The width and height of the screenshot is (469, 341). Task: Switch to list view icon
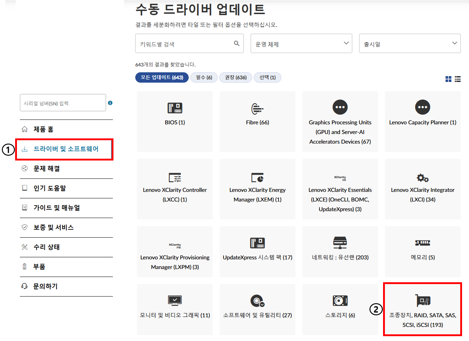pos(458,79)
